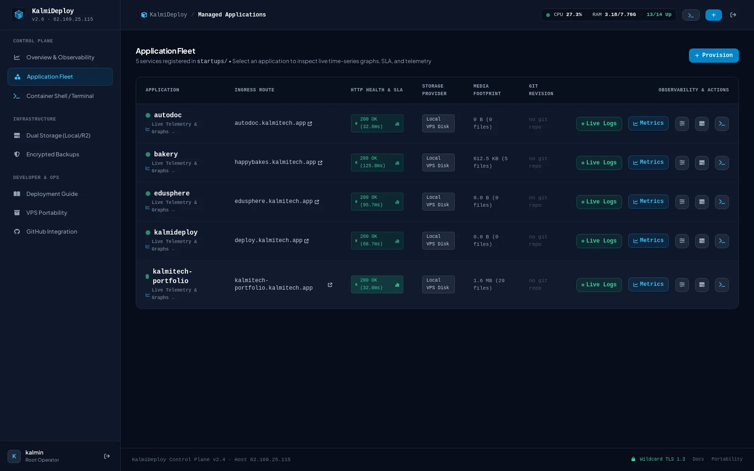Open Deployment Guide page
Image resolution: width=754 pixels, height=471 pixels.
tap(60, 194)
